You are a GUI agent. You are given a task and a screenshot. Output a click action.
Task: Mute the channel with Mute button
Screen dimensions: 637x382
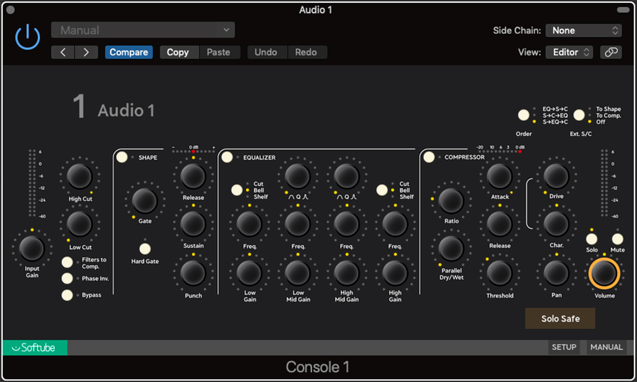(618, 239)
